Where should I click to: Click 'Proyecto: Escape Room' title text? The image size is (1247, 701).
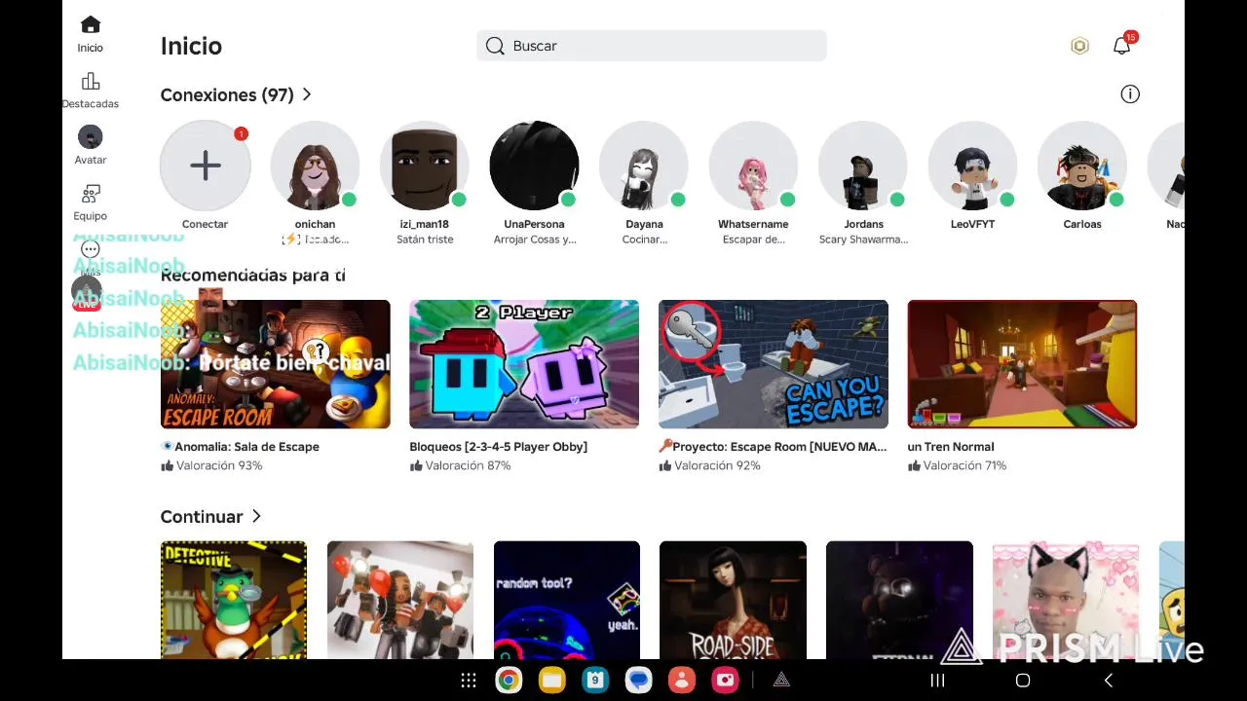click(x=774, y=447)
